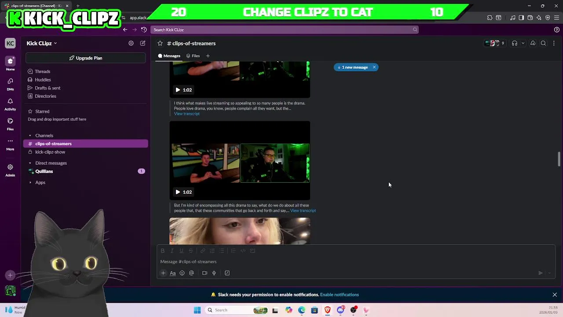Viewport: 563px width, 317px height.
Task: Open kick-clipz-show channel
Action: [85, 152]
